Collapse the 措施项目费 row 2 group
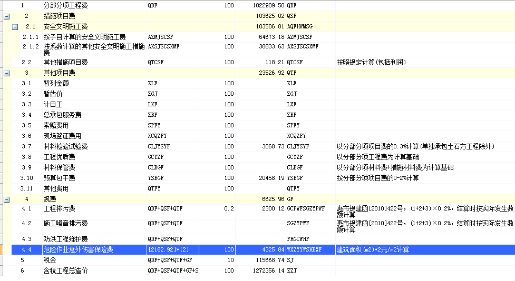 [x=6, y=16]
